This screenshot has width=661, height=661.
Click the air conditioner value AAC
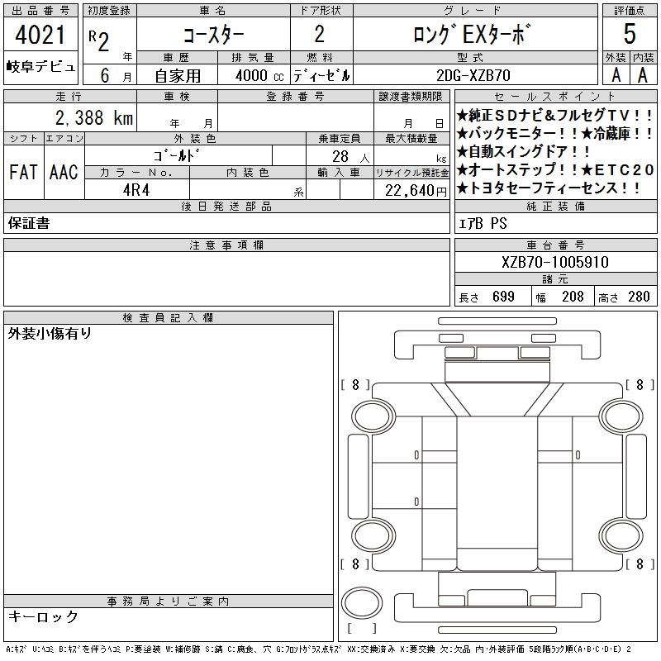64,172
